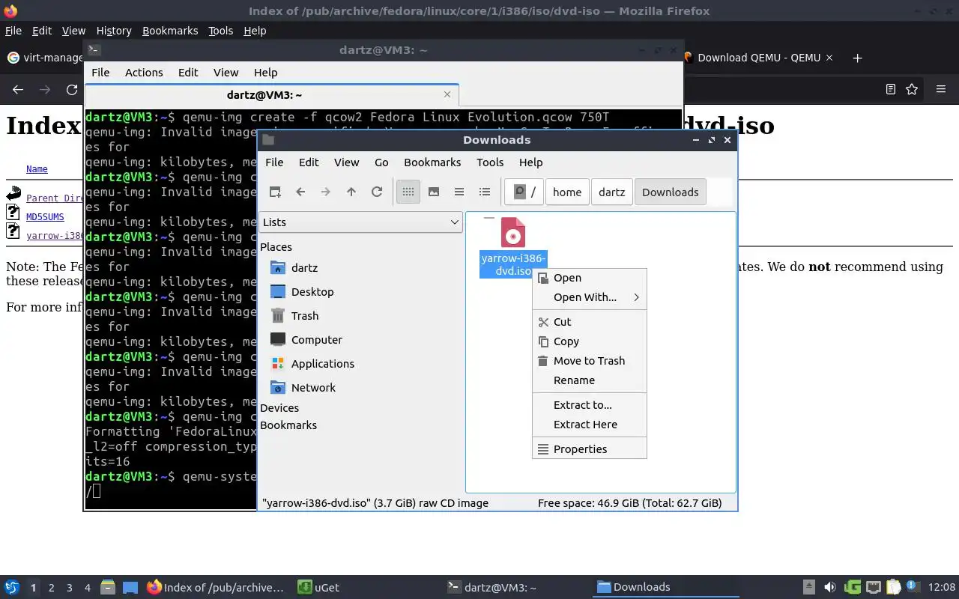Click the clock showing 12:08
This screenshot has width=959, height=599.
tap(942, 587)
